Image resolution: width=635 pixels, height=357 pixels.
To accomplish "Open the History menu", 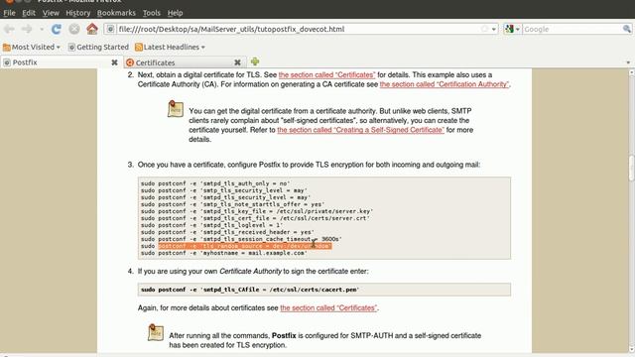I will coord(78,13).
